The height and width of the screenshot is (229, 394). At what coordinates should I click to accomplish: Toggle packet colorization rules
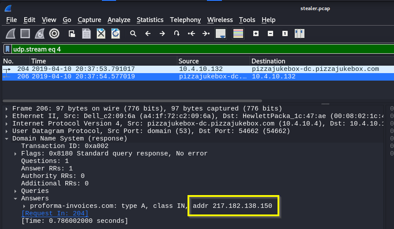[x=238, y=33]
